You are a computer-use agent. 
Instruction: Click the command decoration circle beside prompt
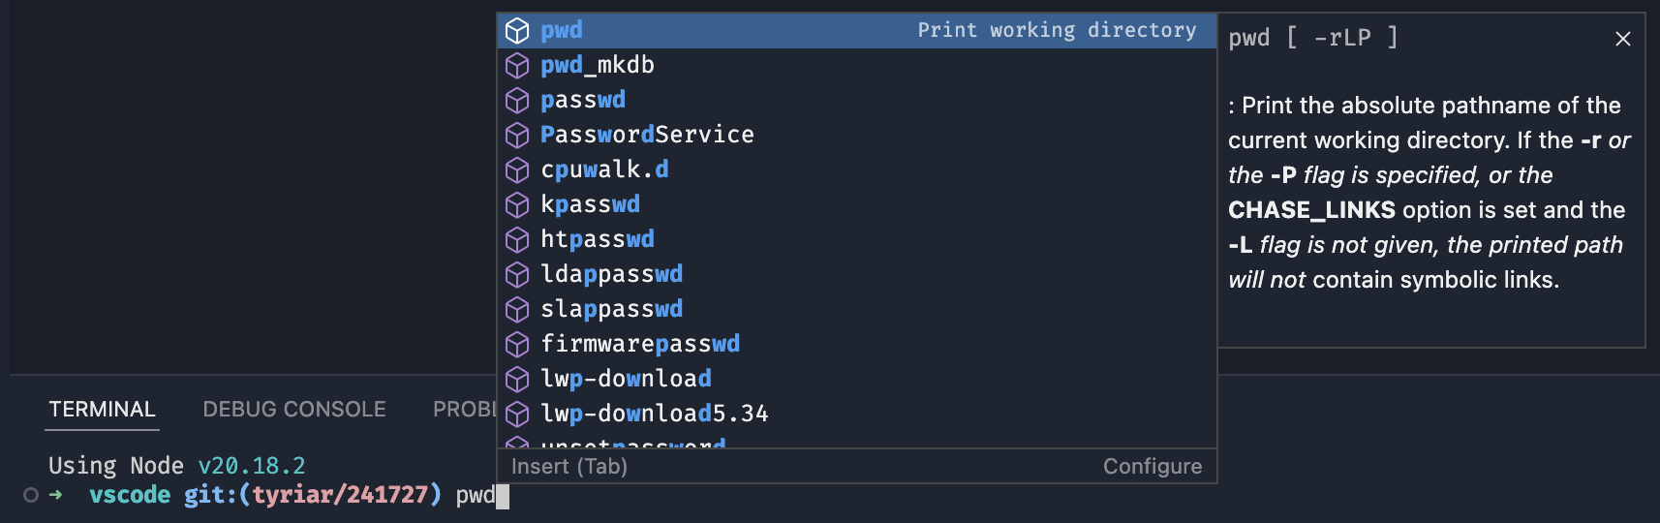pos(31,496)
